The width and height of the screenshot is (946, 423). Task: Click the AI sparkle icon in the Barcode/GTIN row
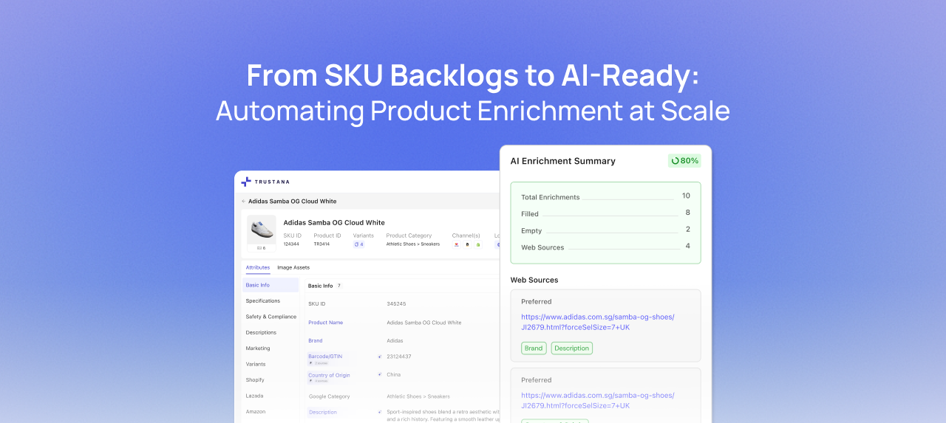click(x=379, y=357)
